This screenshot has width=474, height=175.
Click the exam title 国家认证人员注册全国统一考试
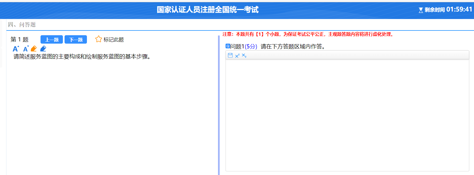(x=208, y=10)
